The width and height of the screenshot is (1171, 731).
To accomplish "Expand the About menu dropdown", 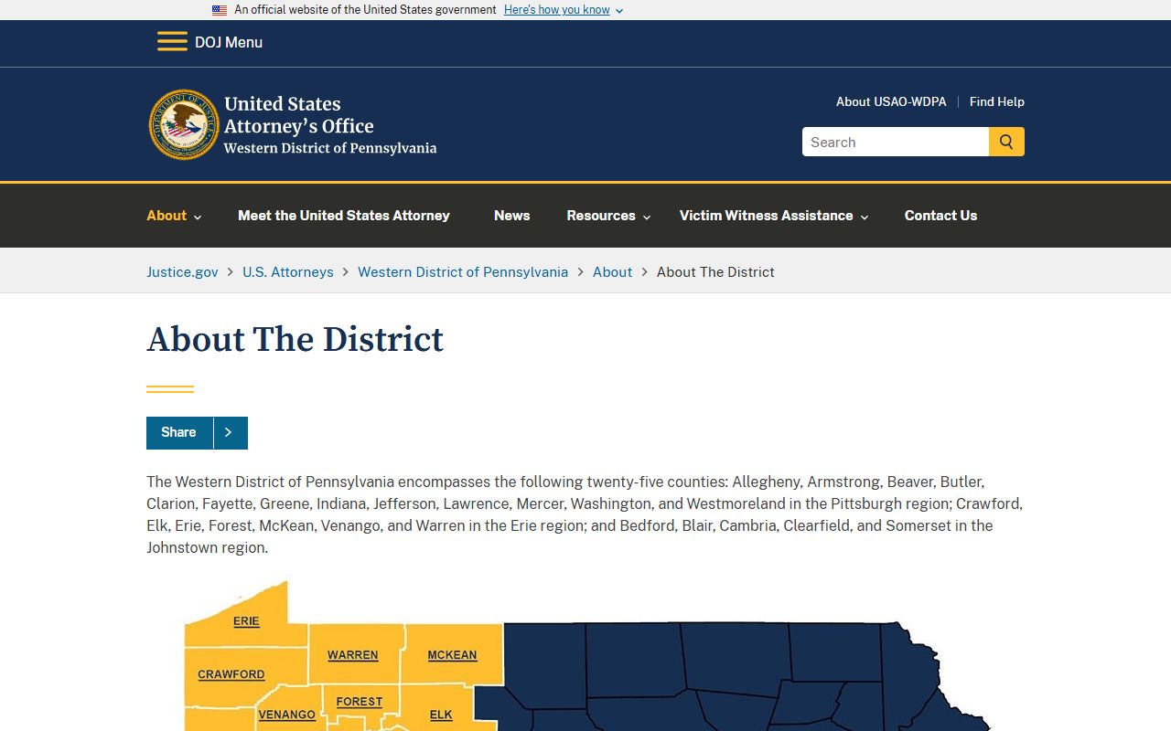I will [x=174, y=216].
